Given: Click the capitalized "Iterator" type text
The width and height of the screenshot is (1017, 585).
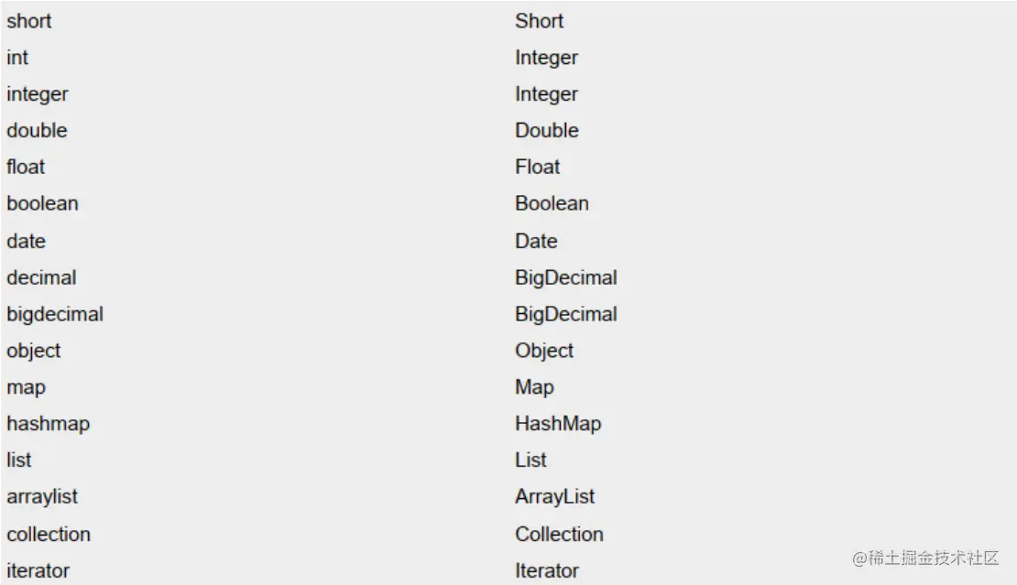Looking at the screenshot, I should (546, 571).
